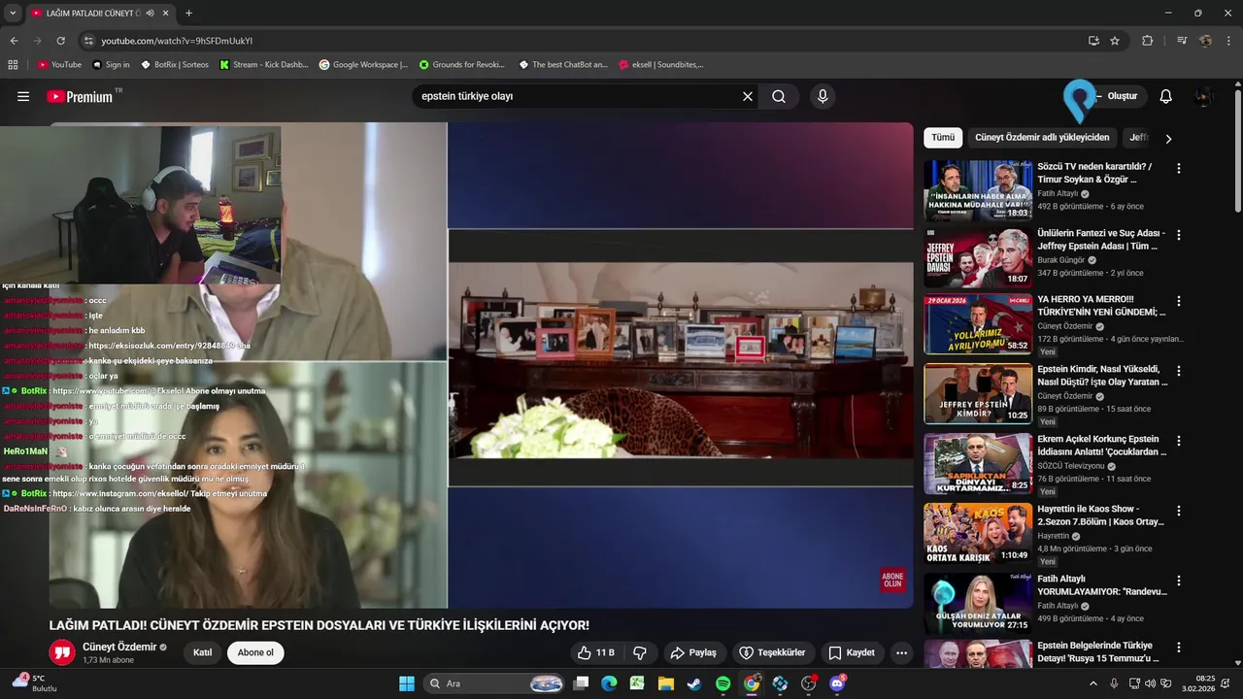1243x699 pixels.
Task: Open options for YA HERRO YA MERRO video
Action: coord(1179,301)
